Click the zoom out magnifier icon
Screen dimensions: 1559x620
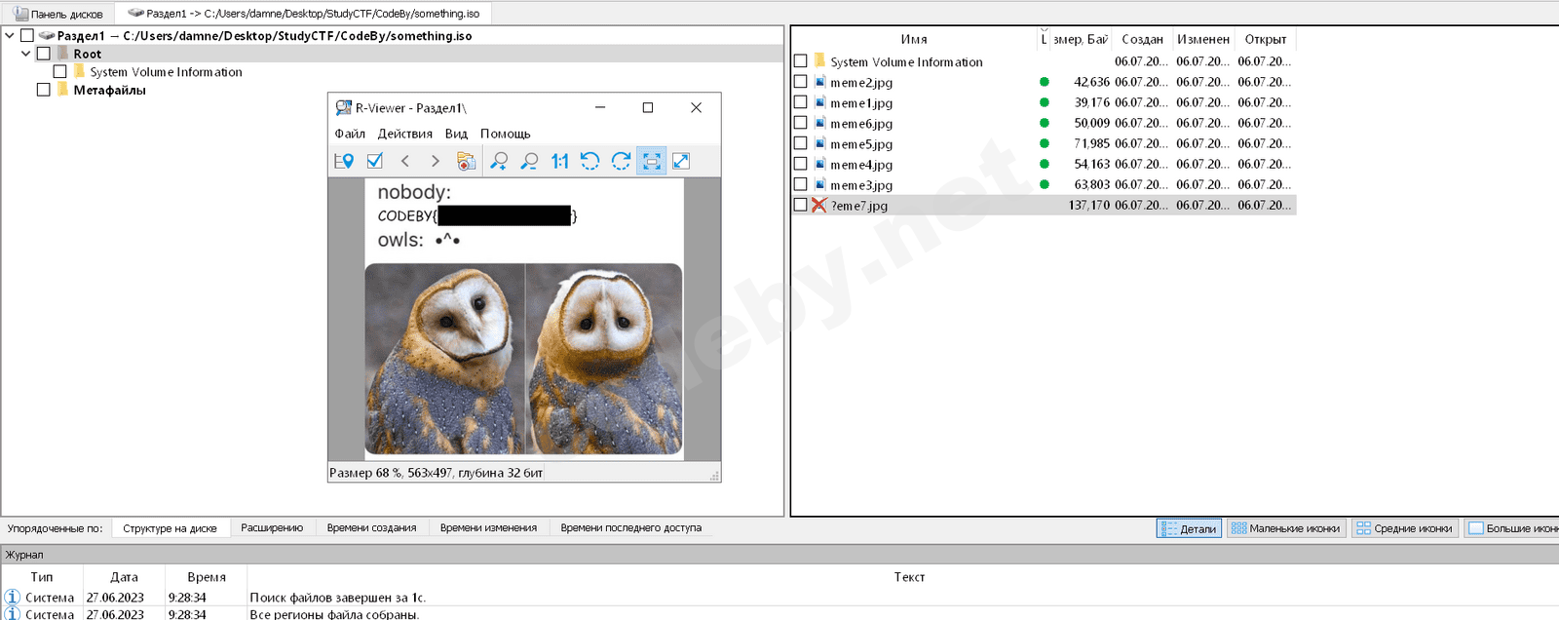click(529, 161)
